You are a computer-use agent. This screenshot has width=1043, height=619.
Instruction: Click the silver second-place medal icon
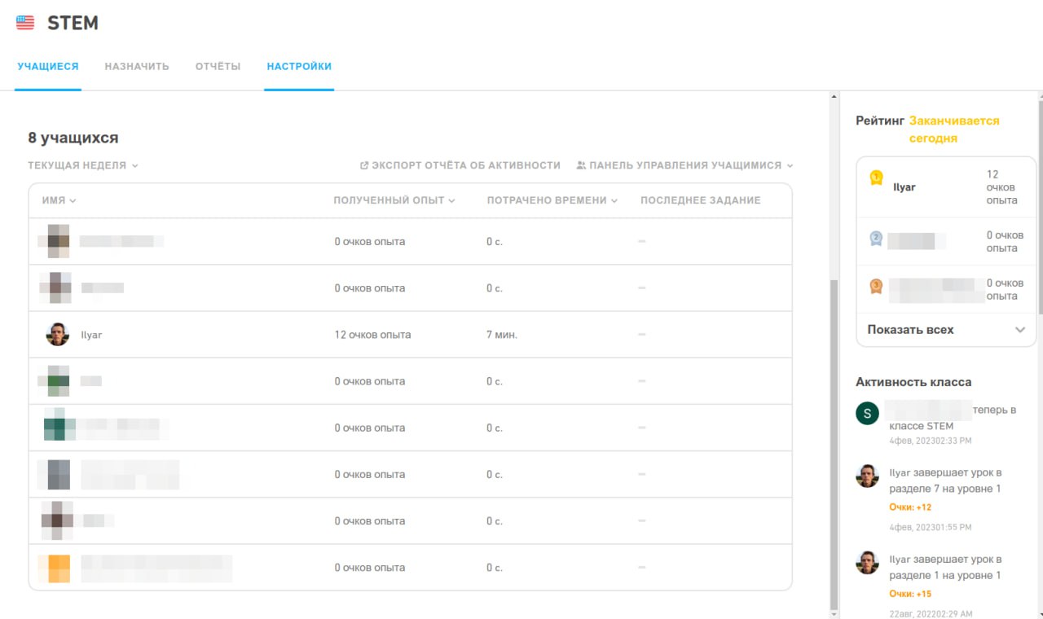876,239
